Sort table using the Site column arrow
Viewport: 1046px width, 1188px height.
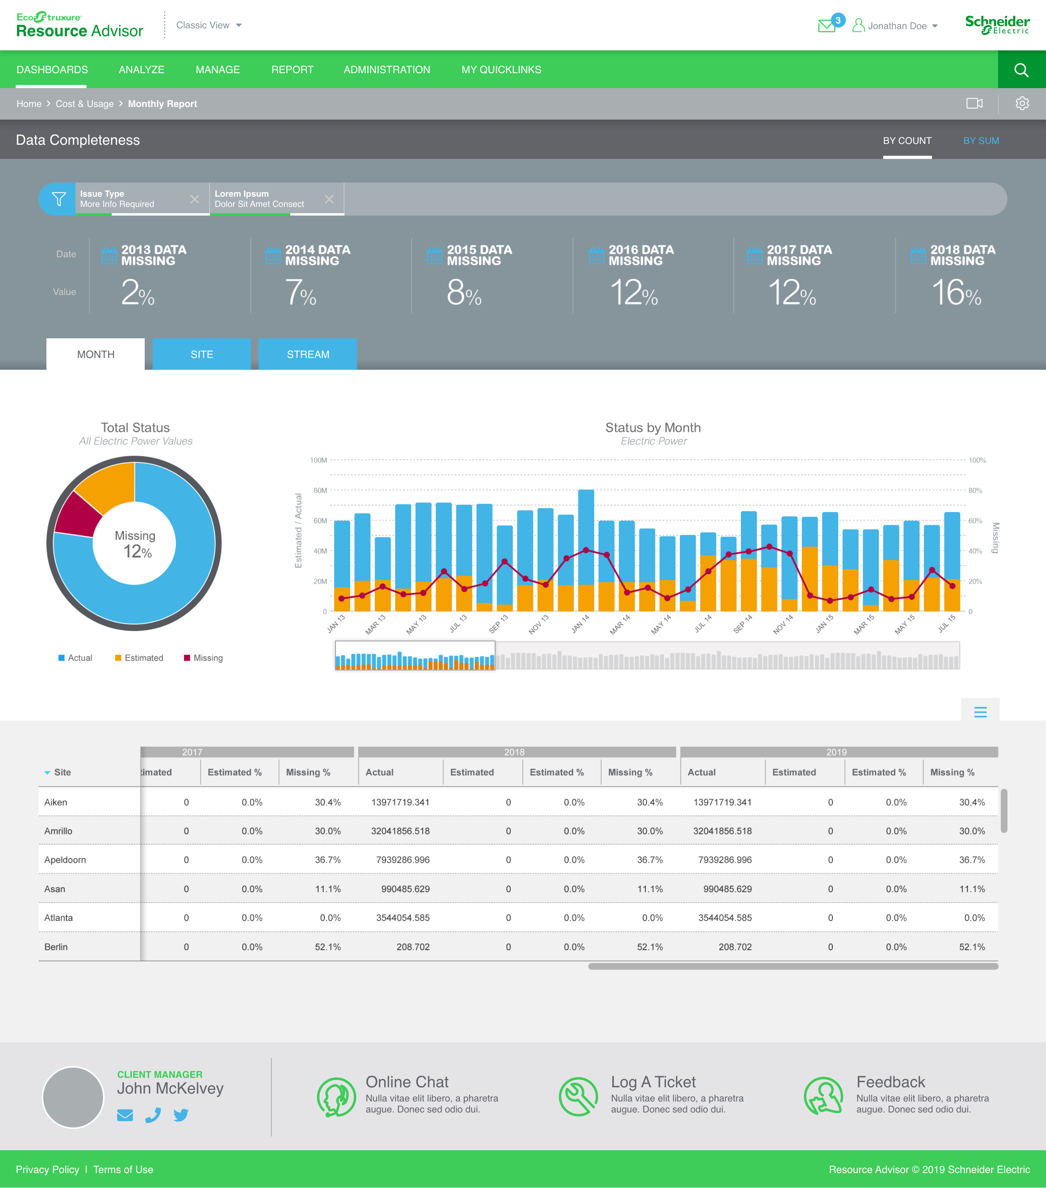pyautogui.click(x=47, y=773)
